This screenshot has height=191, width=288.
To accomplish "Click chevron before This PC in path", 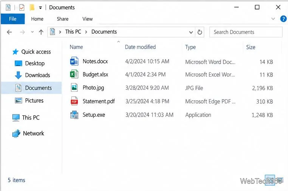I will (x=60, y=32).
